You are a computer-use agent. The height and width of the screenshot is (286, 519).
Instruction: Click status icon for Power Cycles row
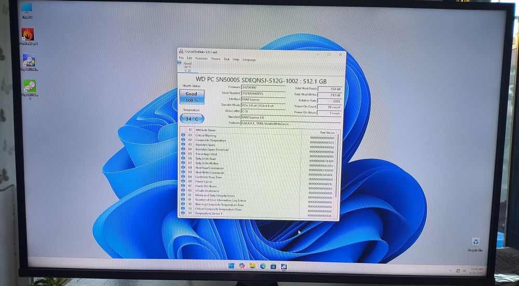(183, 181)
